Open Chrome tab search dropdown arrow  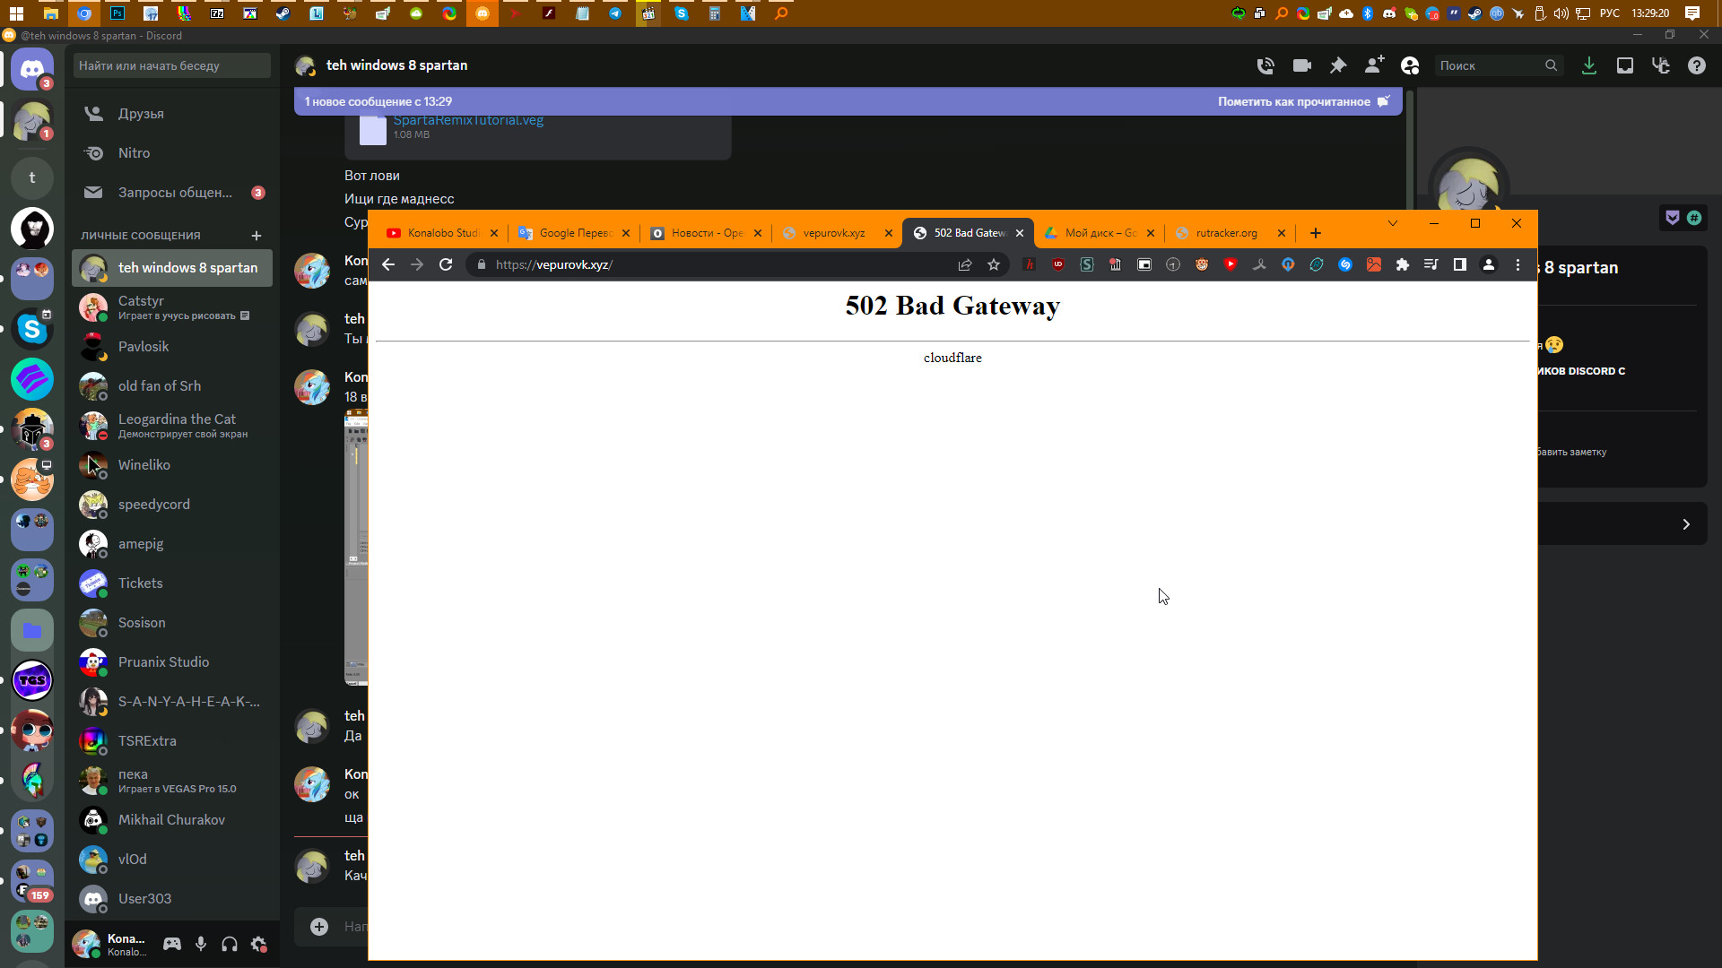tap(1393, 223)
